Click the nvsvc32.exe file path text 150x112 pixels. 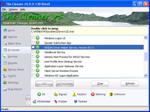(x=52, y=31)
